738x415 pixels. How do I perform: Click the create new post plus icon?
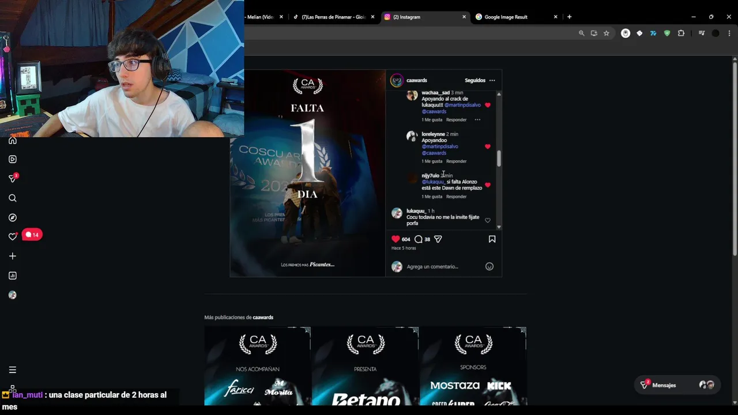tap(13, 256)
